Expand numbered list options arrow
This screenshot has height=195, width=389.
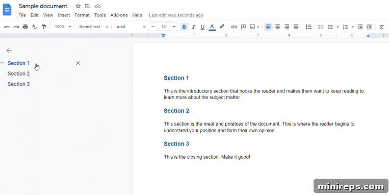pyautogui.click(x=352, y=27)
